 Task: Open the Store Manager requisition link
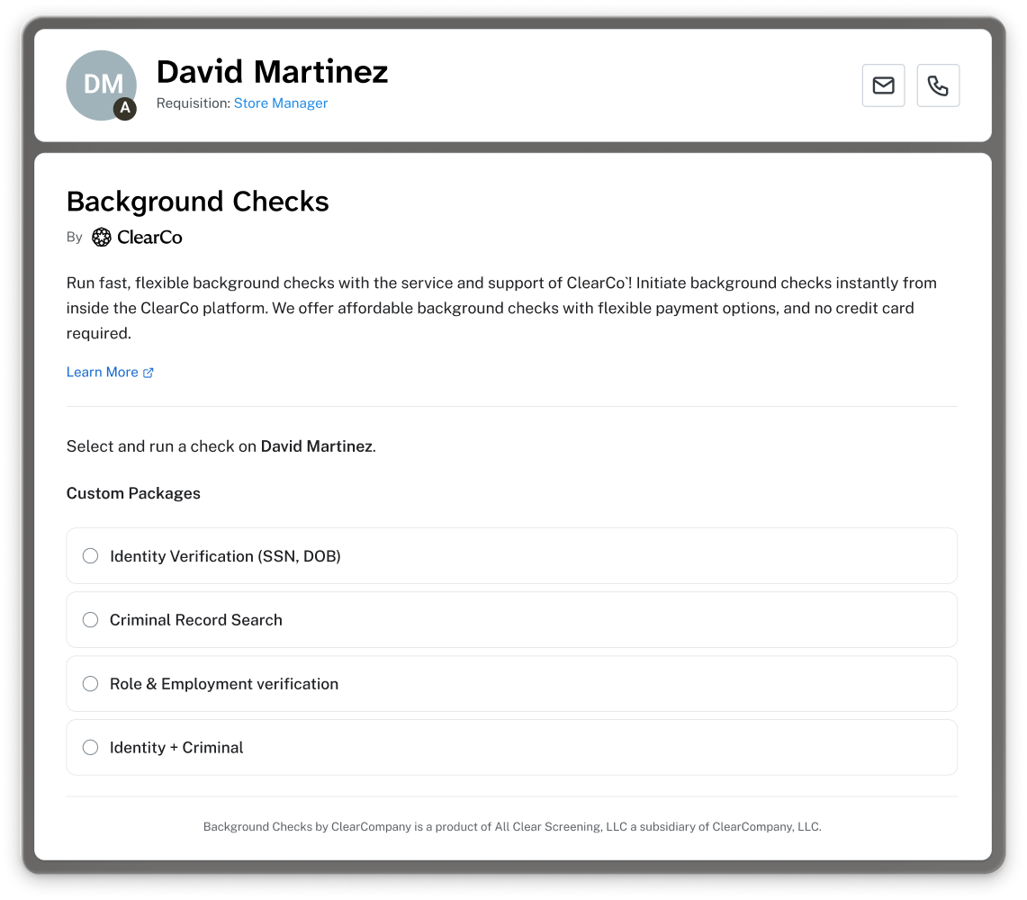[281, 103]
